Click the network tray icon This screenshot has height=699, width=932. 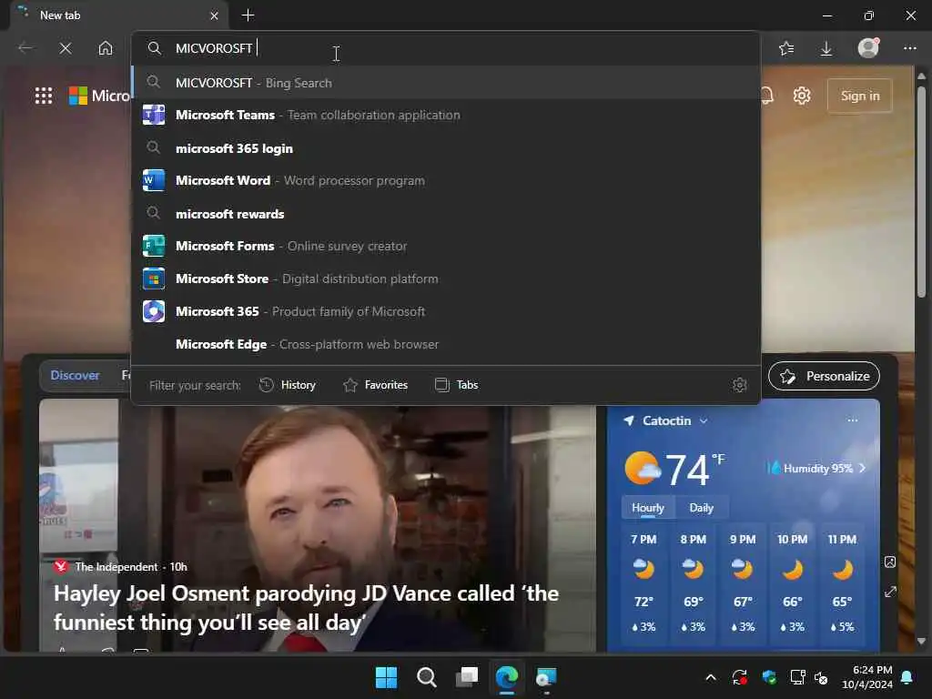click(x=797, y=677)
